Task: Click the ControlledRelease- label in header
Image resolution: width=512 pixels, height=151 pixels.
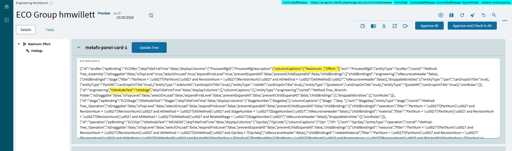Action: click(295, 2)
